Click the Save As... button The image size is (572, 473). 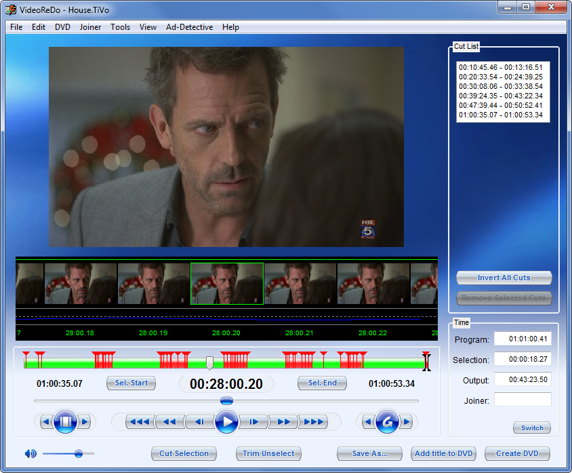[x=369, y=453]
